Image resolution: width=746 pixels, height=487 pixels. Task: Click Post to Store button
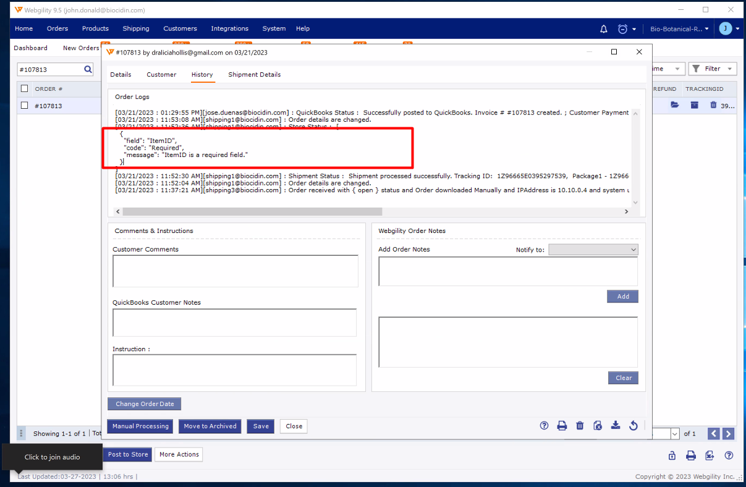click(x=128, y=455)
